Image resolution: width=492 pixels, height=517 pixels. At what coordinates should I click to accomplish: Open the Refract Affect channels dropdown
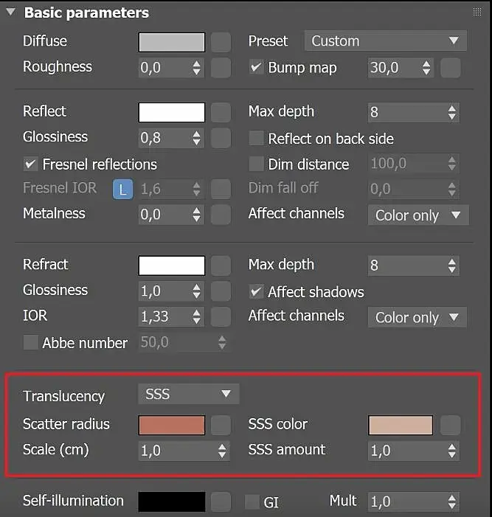pyautogui.click(x=417, y=318)
